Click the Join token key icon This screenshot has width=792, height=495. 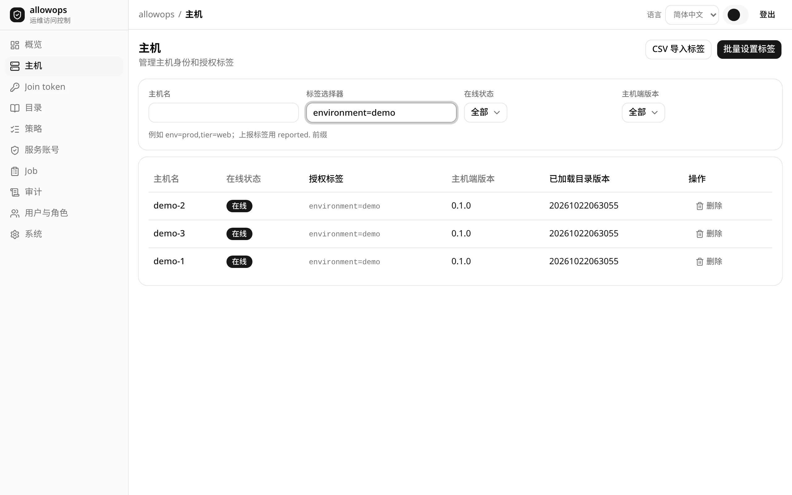click(x=15, y=87)
